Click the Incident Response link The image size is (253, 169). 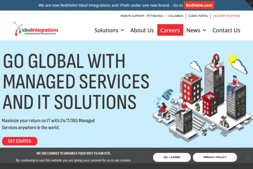click(227, 16)
